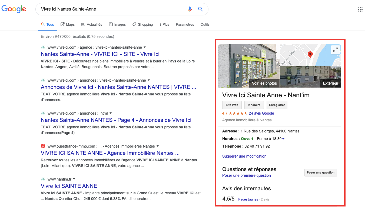Submit the search with the magnifier icon
This screenshot has height=210, width=365.
pyautogui.click(x=200, y=9)
